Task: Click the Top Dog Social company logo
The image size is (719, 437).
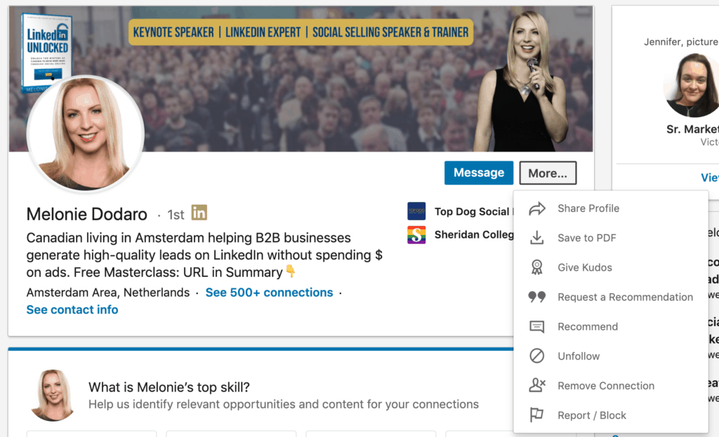Action: coord(416,211)
